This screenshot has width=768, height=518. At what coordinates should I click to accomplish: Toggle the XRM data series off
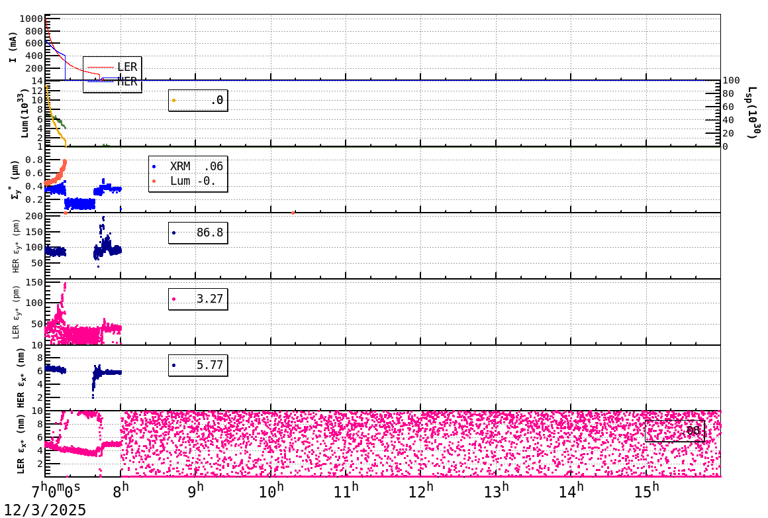click(154, 166)
